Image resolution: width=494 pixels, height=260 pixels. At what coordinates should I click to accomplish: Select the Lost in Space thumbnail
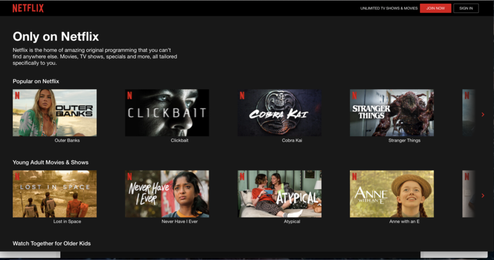pyautogui.click(x=54, y=193)
